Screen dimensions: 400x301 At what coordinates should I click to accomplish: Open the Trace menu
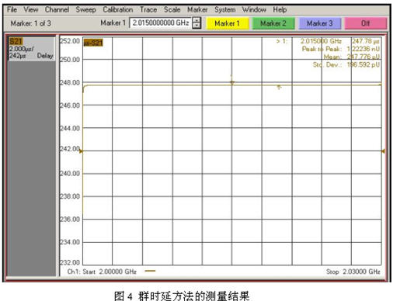(x=148, y=9)
